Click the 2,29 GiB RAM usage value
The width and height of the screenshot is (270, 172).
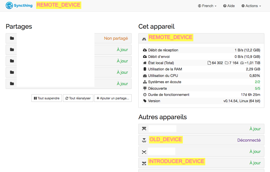[253, 69]
